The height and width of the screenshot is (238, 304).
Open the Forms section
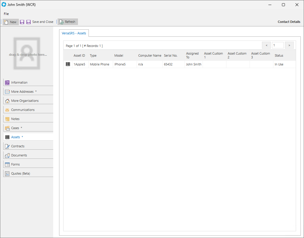coord(15,164)
